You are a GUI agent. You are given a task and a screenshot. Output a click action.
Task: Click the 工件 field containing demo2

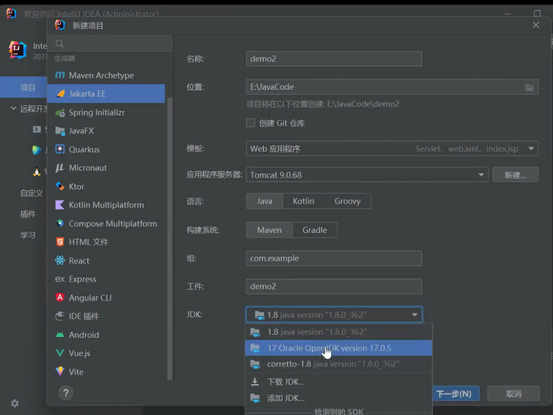(x=334, y=286)
